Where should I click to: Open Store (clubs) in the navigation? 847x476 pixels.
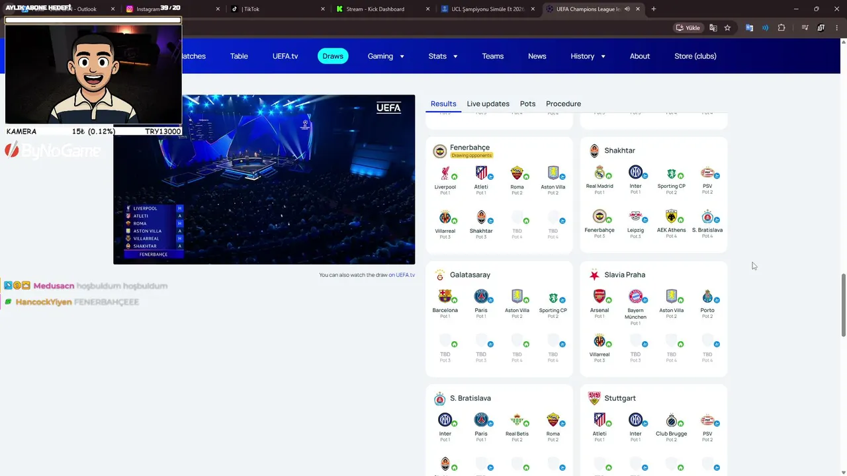(695, 56)
